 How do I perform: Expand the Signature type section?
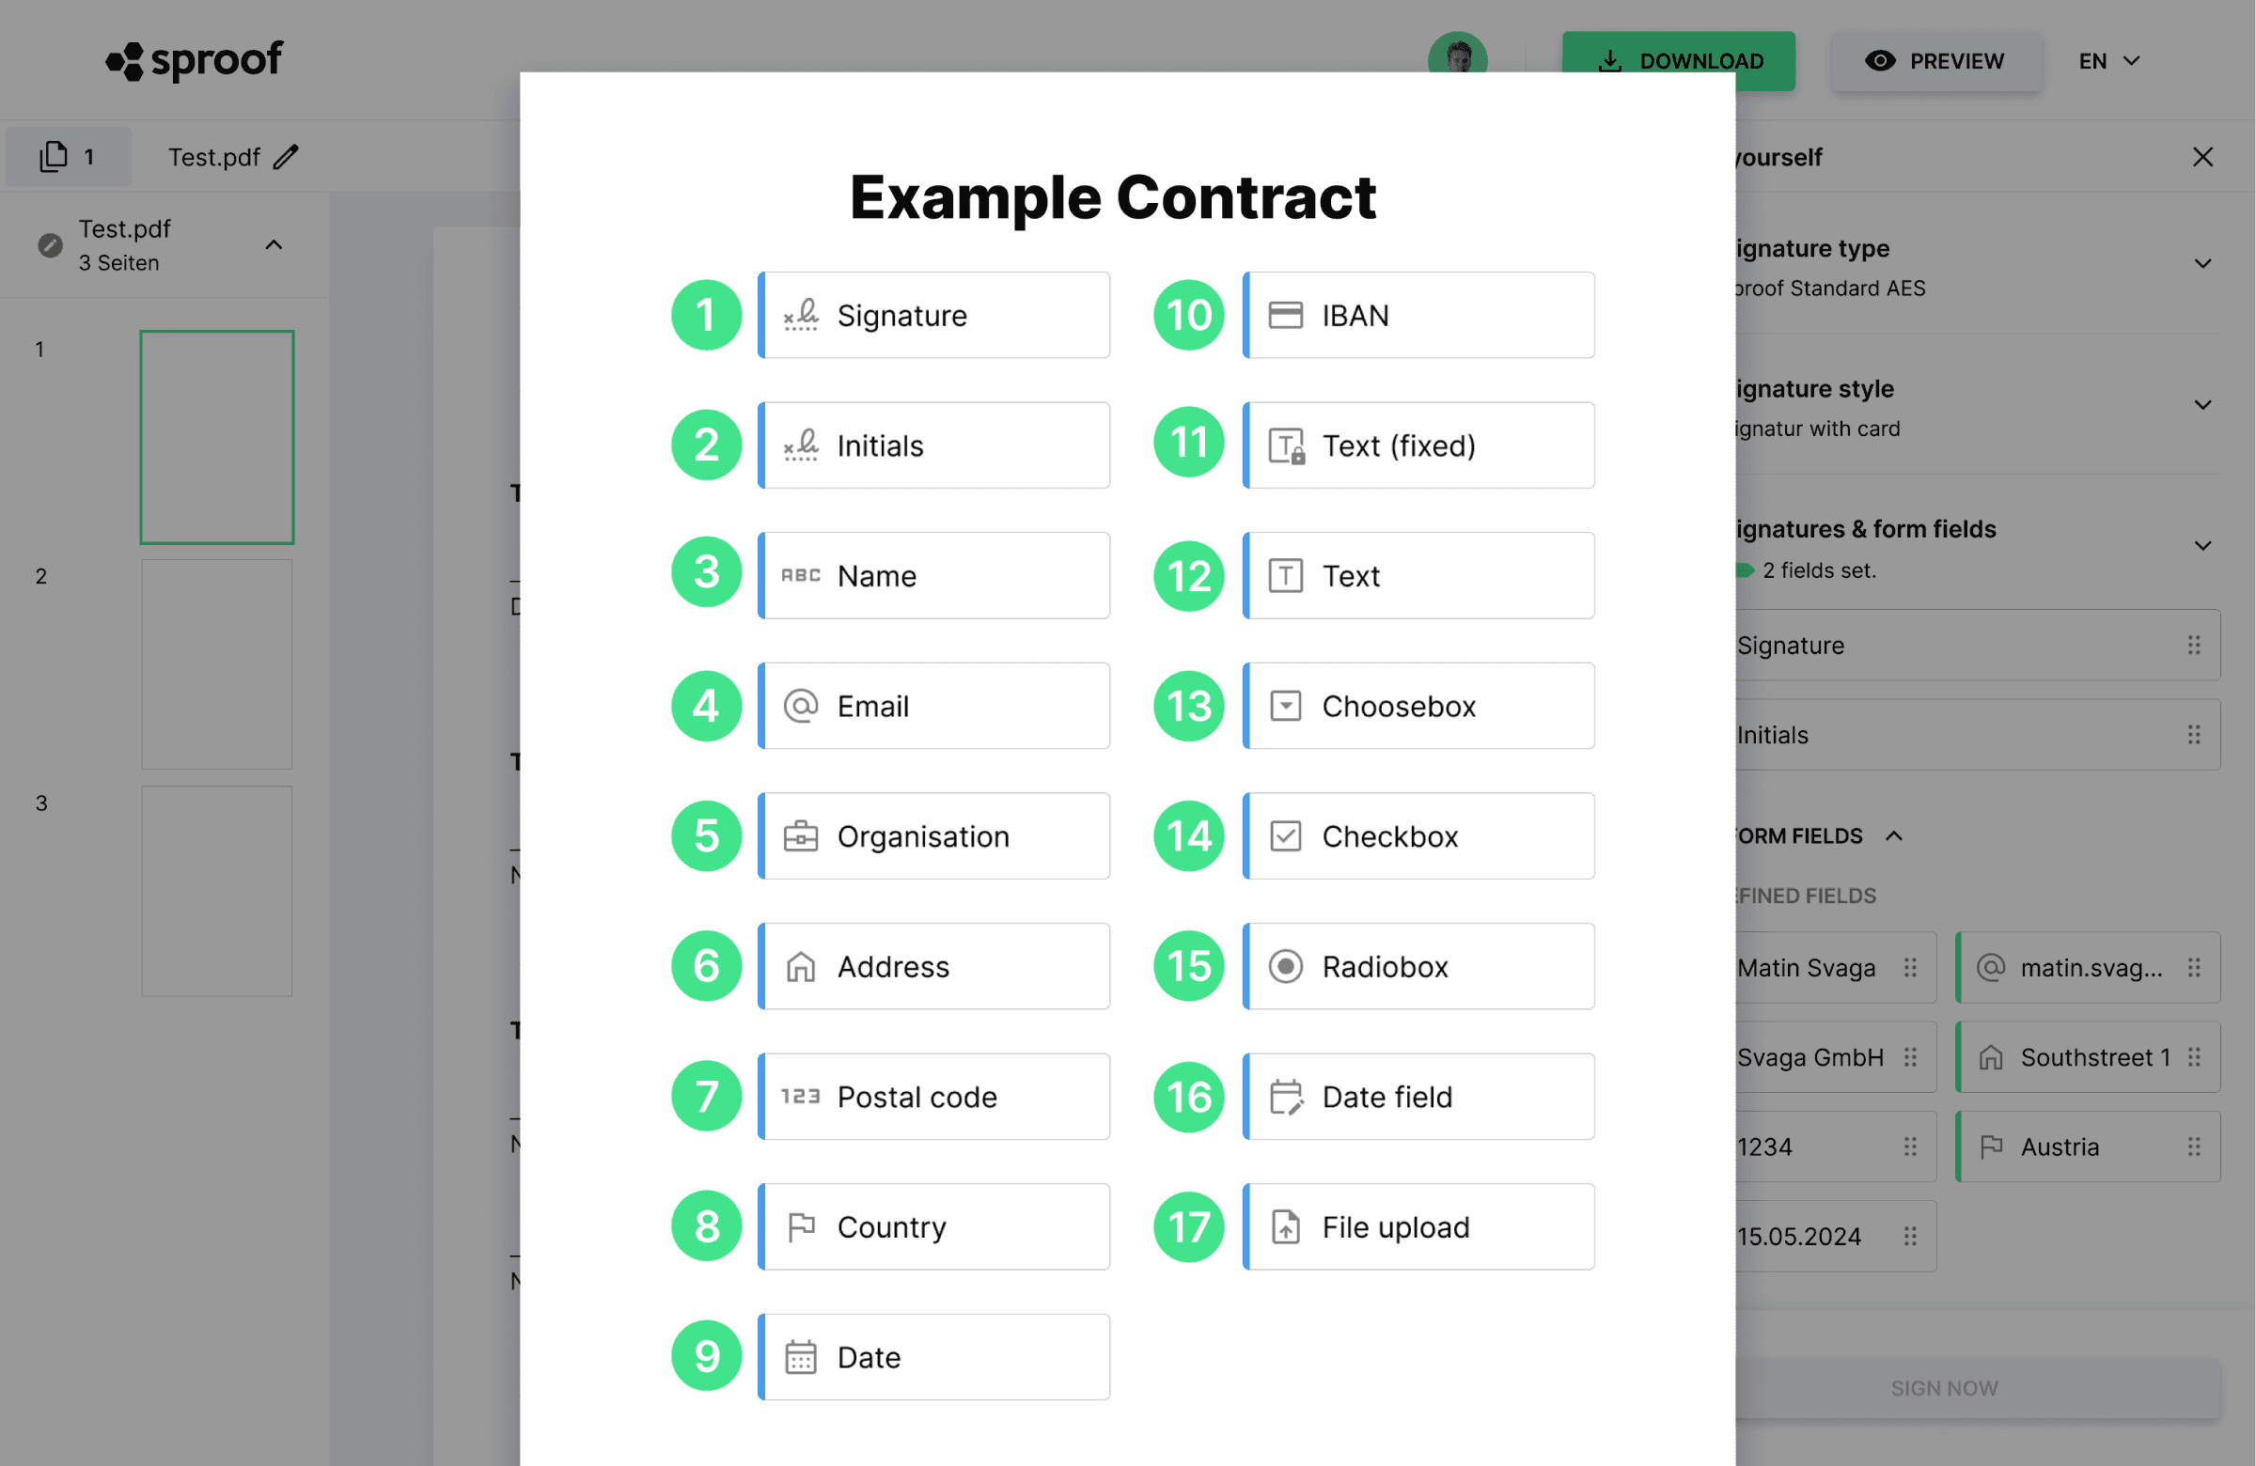[2203, 264]
